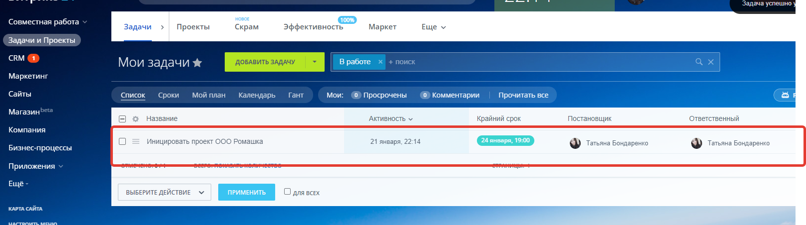This screenshot has width=806, height=225.
Task: Click the 'Прочитать все' link
Action: click(x=523, y=95)
